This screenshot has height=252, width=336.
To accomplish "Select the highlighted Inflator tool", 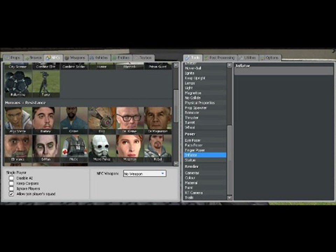I will [205, 155].
